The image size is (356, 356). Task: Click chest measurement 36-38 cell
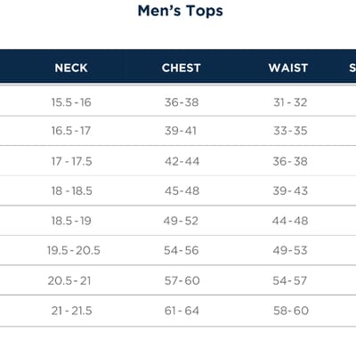[182, 102]
